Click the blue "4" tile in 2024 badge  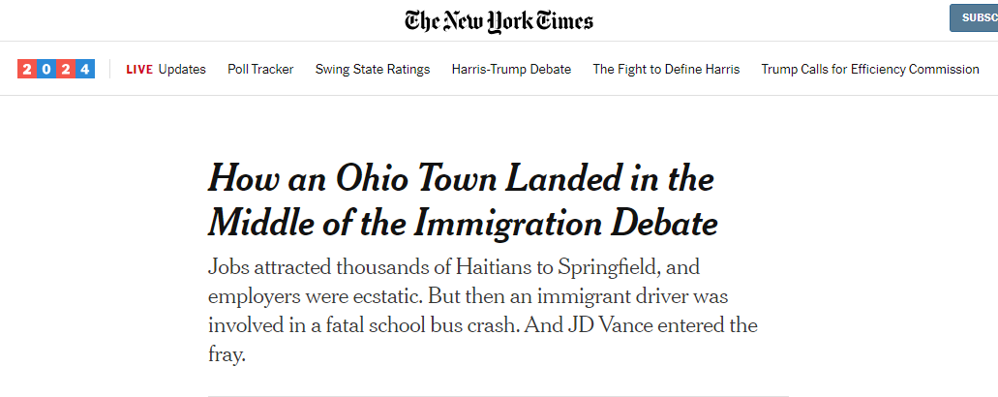(x=85, y=69)
